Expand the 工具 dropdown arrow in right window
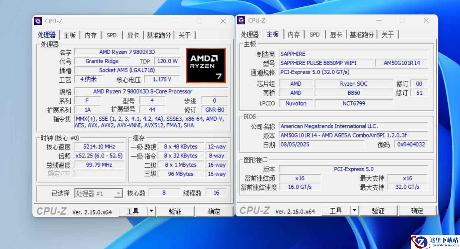The width and height of the screenshot is (460, 249). [354, 210]
